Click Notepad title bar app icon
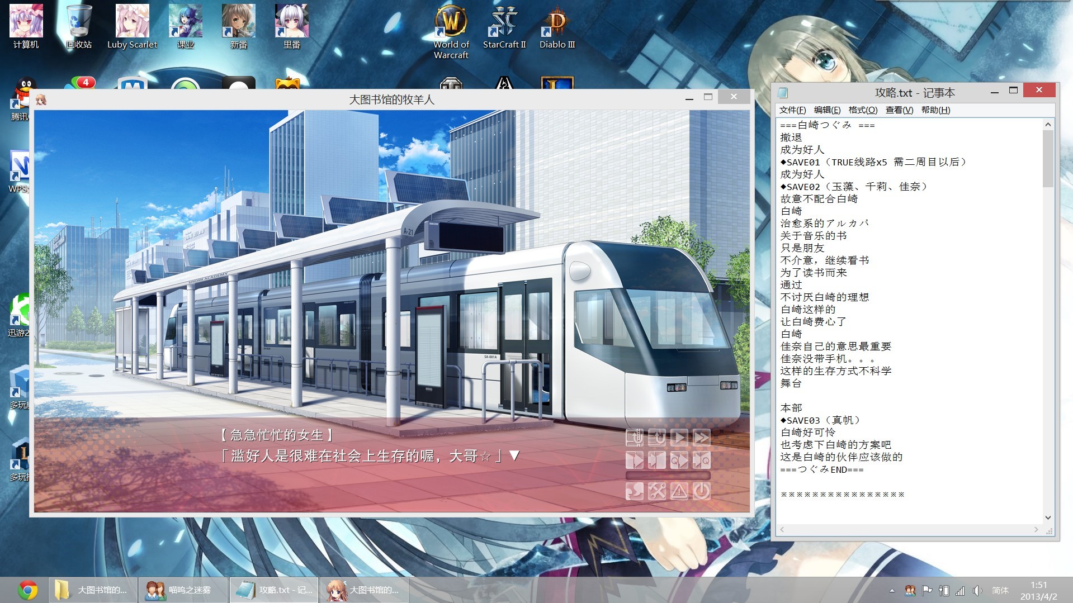1073x603 pixels. [783, 92]
